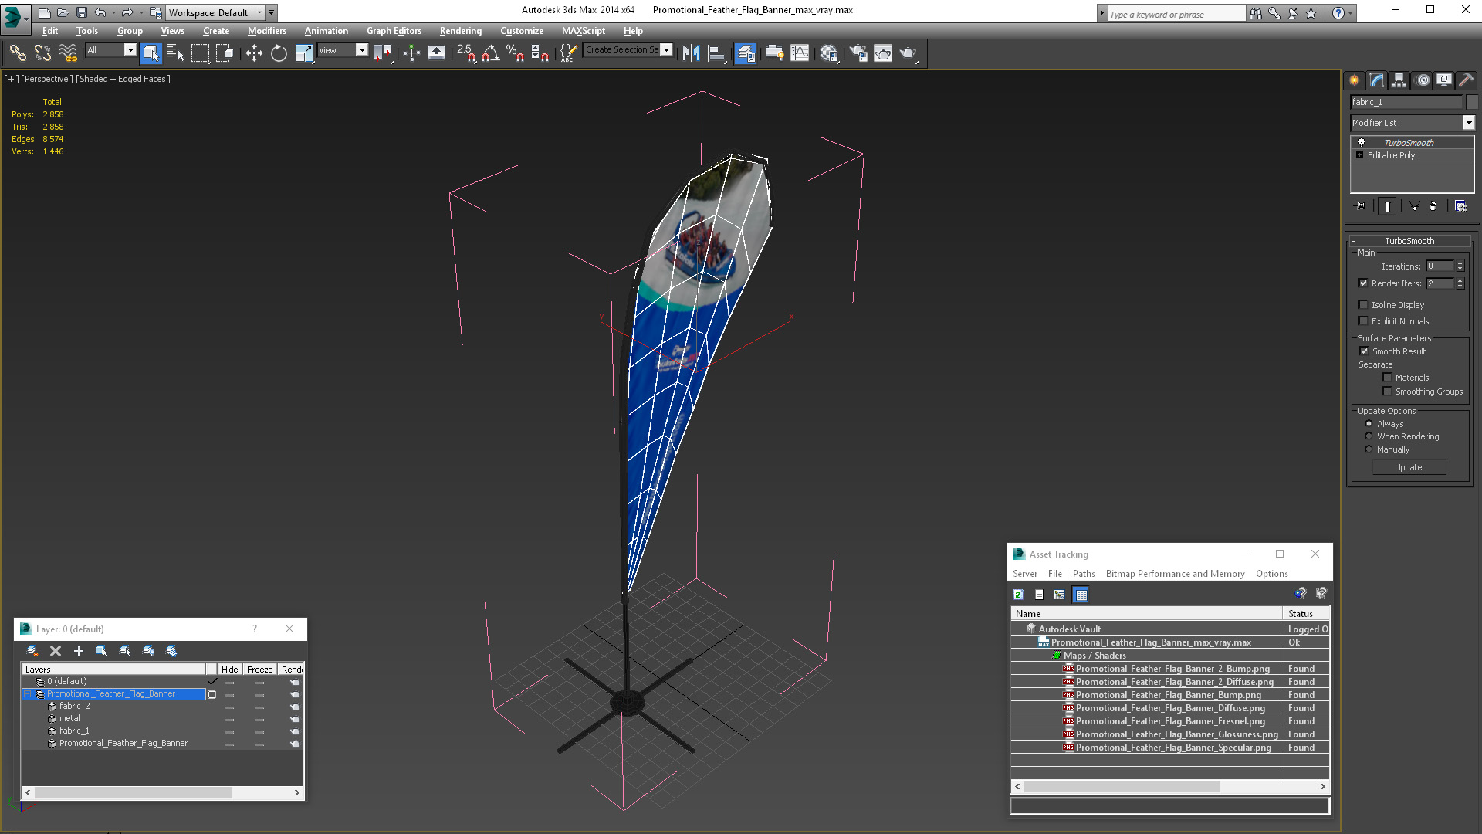This screenshot has height=834, width=1482.
Task: Click the fabric_1 object name field
Action: (x=1406, y=102)
